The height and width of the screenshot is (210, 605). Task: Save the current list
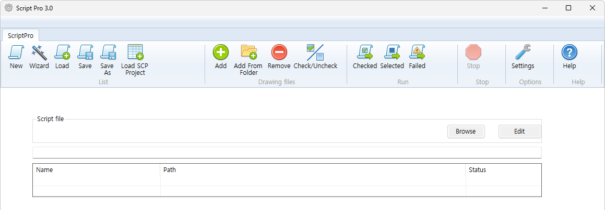85,57
